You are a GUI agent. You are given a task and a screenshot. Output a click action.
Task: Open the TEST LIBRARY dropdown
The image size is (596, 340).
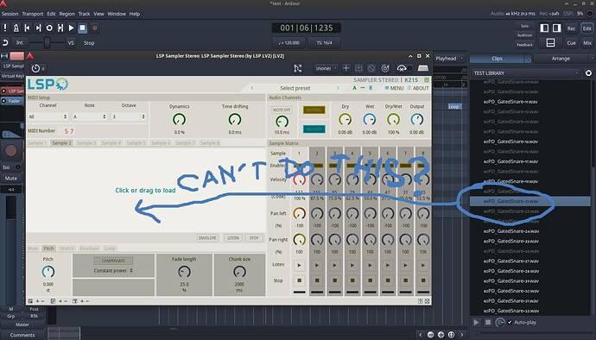click(526, 73)
